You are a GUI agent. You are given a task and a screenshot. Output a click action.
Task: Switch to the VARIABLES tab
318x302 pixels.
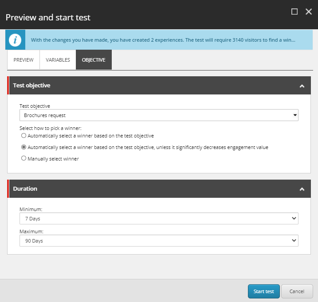click(58, 60)
